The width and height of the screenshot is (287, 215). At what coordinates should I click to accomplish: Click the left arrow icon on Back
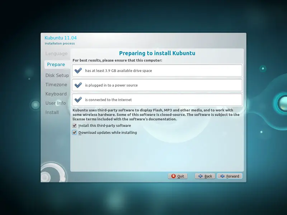[200, 176]
